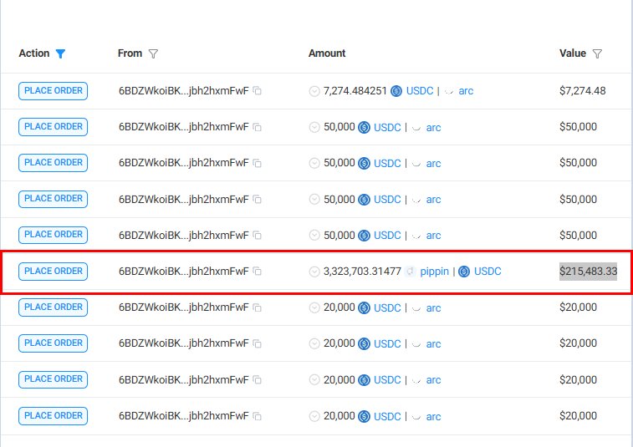Click the Amount column header
The image size is (633, 447).
327,53
